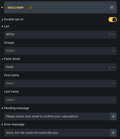Click the Pending message text input
Viewport: 120px width, 139px height.
pos(57,116)
